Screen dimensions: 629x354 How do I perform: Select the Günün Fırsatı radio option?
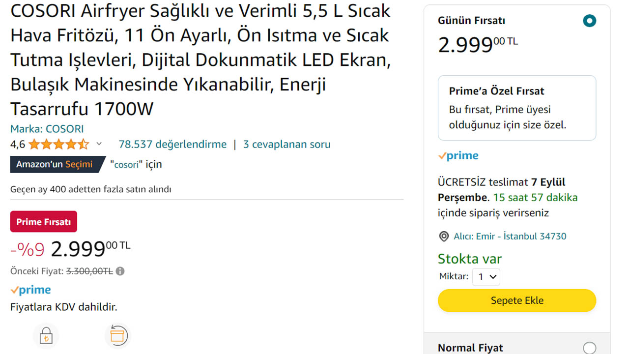point(589,21)
